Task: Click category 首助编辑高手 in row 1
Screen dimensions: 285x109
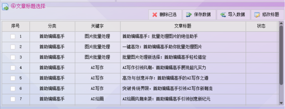Action: 52,37
